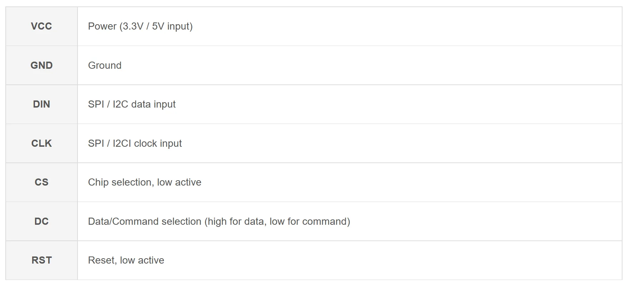Select the DC pin name cell

[41, 222]
